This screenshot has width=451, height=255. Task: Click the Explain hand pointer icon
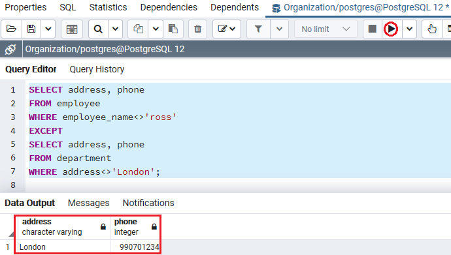tap(432, 29)
